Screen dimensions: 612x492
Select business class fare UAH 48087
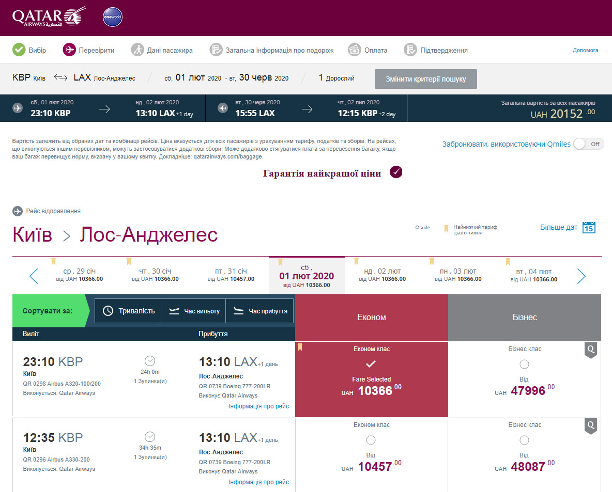point(524,440)
